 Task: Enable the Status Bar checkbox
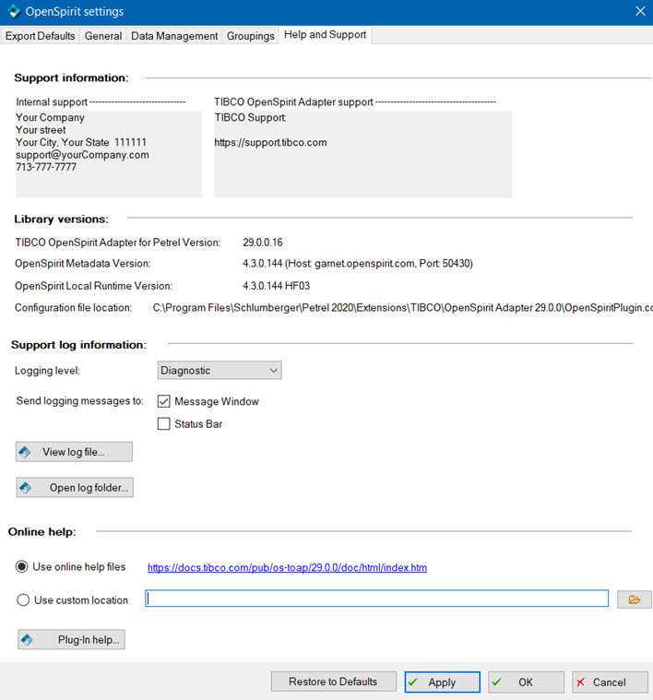pos(164,423)
